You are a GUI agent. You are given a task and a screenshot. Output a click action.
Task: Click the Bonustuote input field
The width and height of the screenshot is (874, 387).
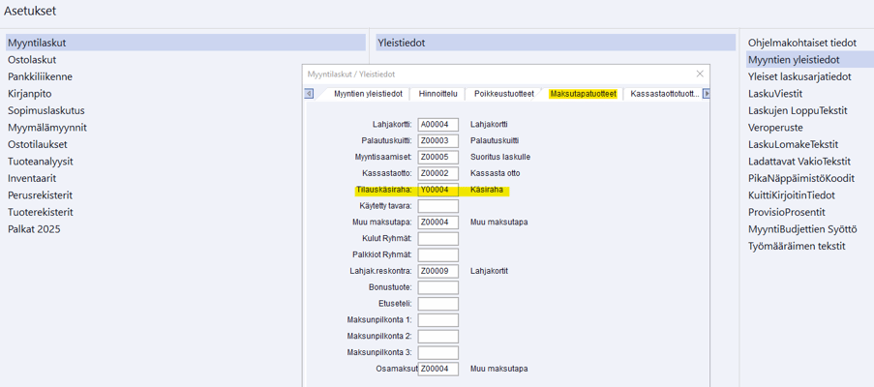coord(437,288)
